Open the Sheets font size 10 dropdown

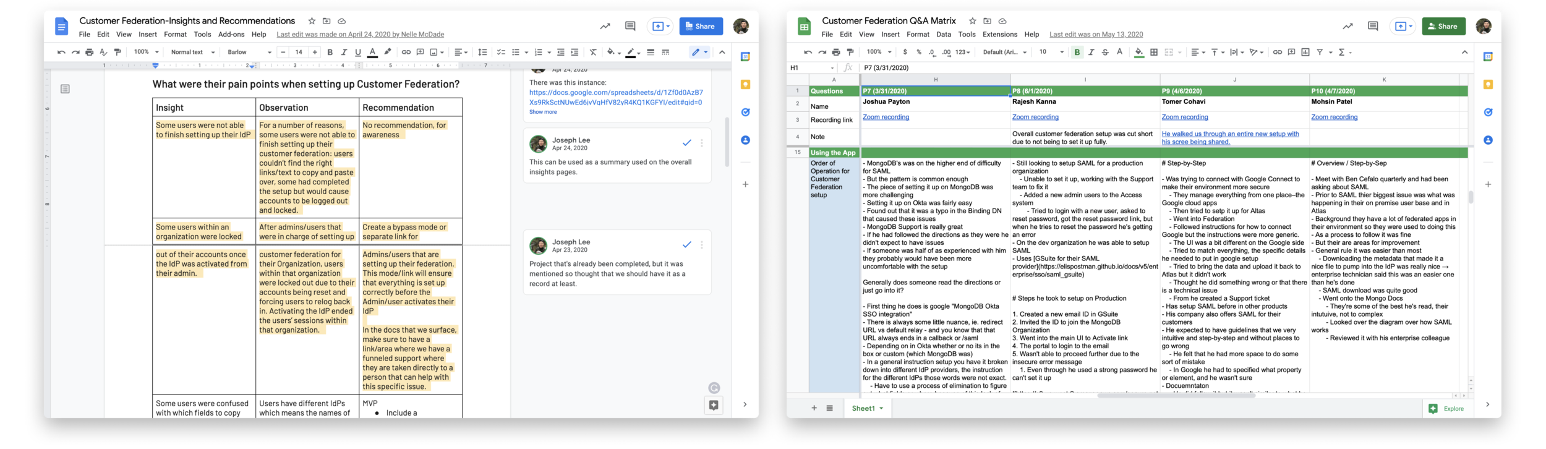point(1051,52)
